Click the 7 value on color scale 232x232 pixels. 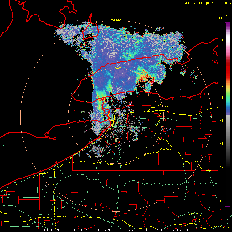coord(222,29)
